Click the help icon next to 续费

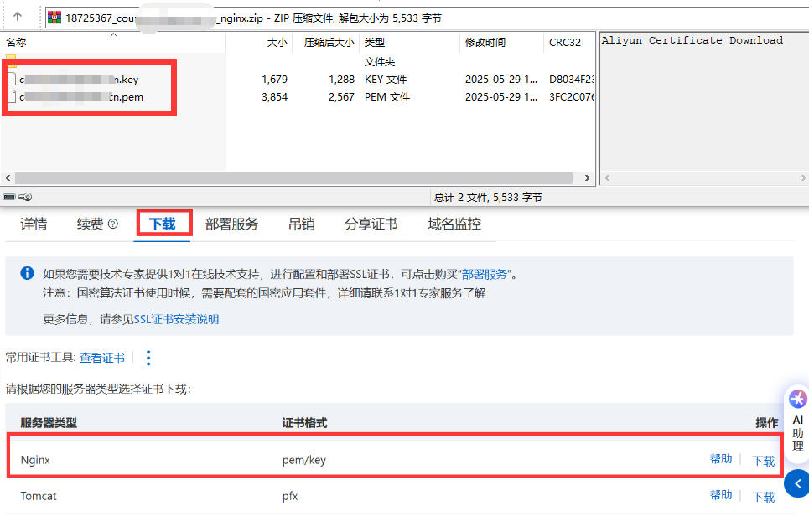click(x=113, y=224)
